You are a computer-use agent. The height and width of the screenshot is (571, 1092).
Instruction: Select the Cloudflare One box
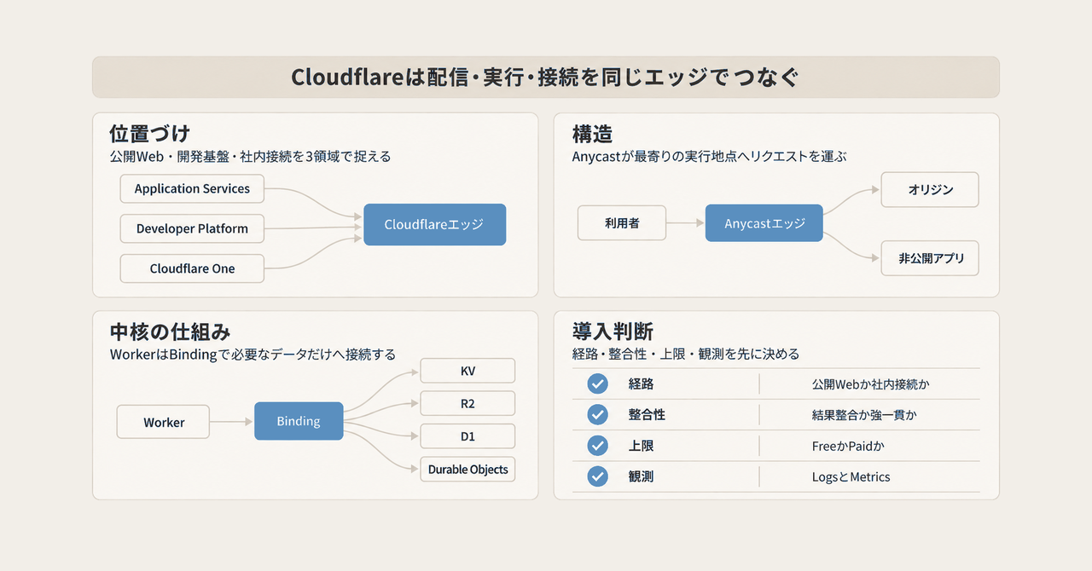click(192, 268)
